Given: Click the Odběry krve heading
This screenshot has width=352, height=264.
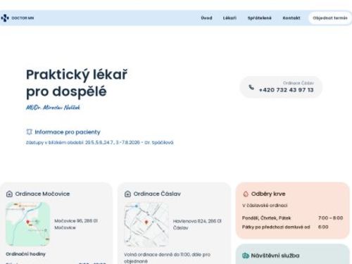Looking at the screenshot, I should tap(268, 194).
